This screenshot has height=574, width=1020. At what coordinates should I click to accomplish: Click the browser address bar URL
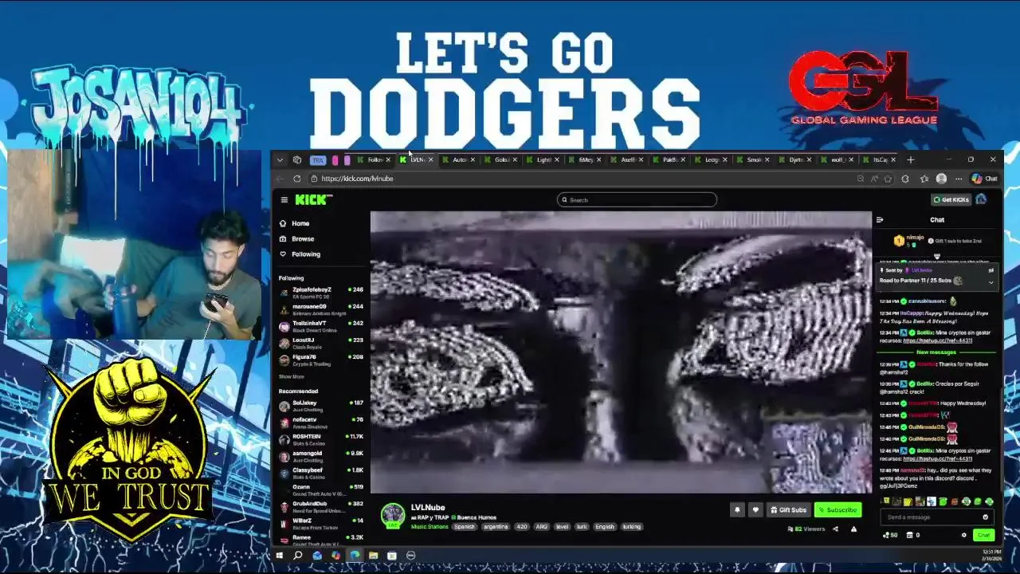[x=357, y=179]
